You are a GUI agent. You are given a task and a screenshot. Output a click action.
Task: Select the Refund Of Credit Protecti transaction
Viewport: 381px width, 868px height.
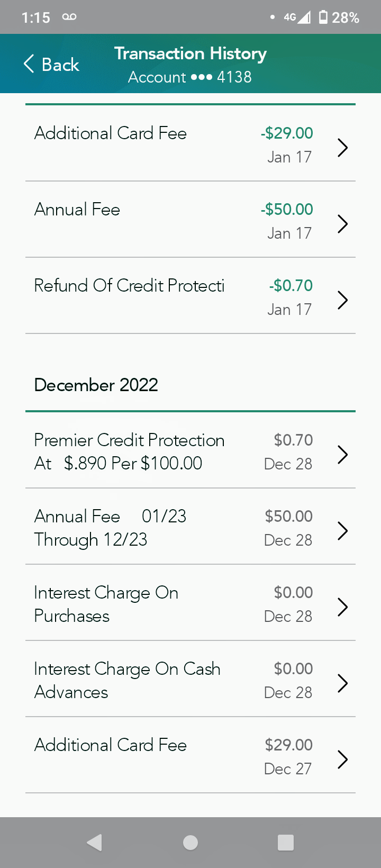click(129, 286)
